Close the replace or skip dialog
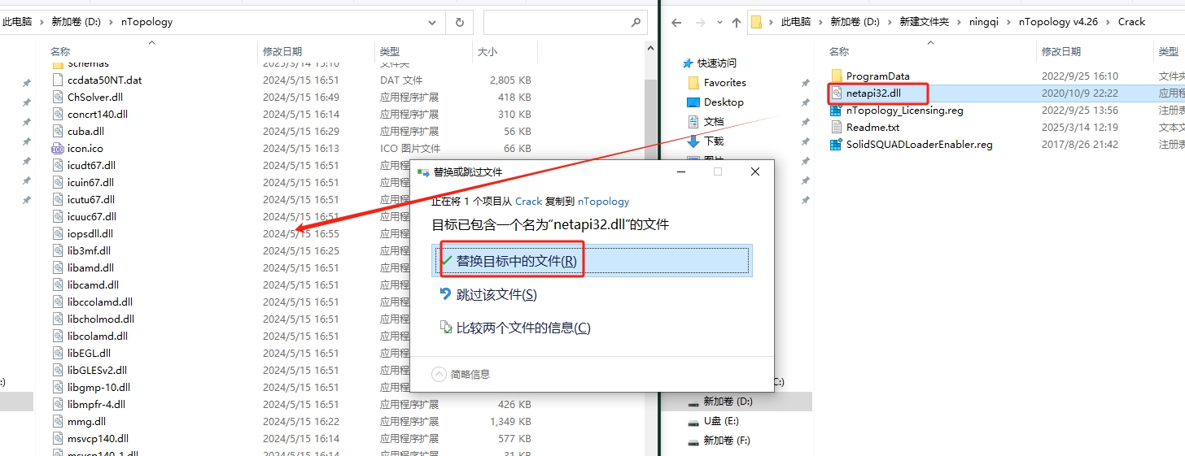The image size is (1185, 456). 754,172
